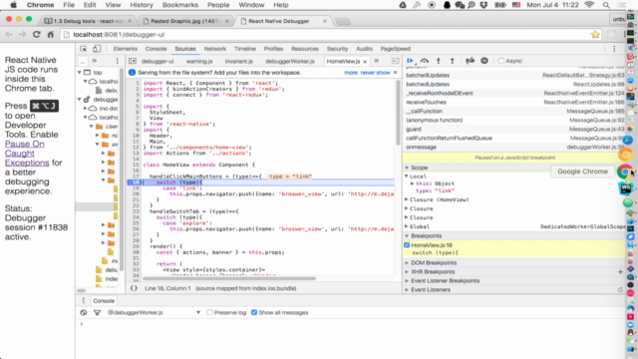Toggle pause on exceptions icon

point(484,61)
